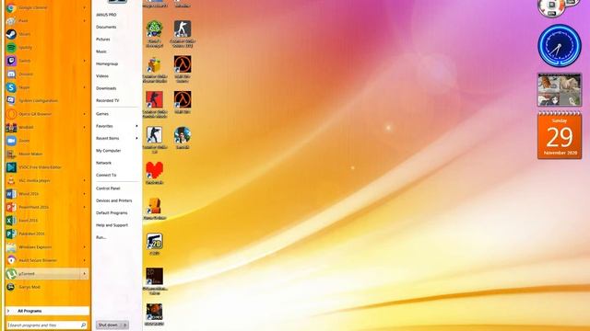Expand the Opera GX Browser jump list arrow
Image resolution: width=590 pixels, height=331 pixels.
(84, 114)
